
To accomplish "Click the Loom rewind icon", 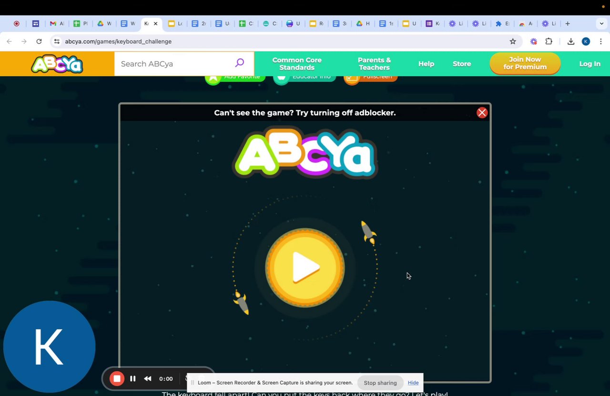I will [148, 379].
